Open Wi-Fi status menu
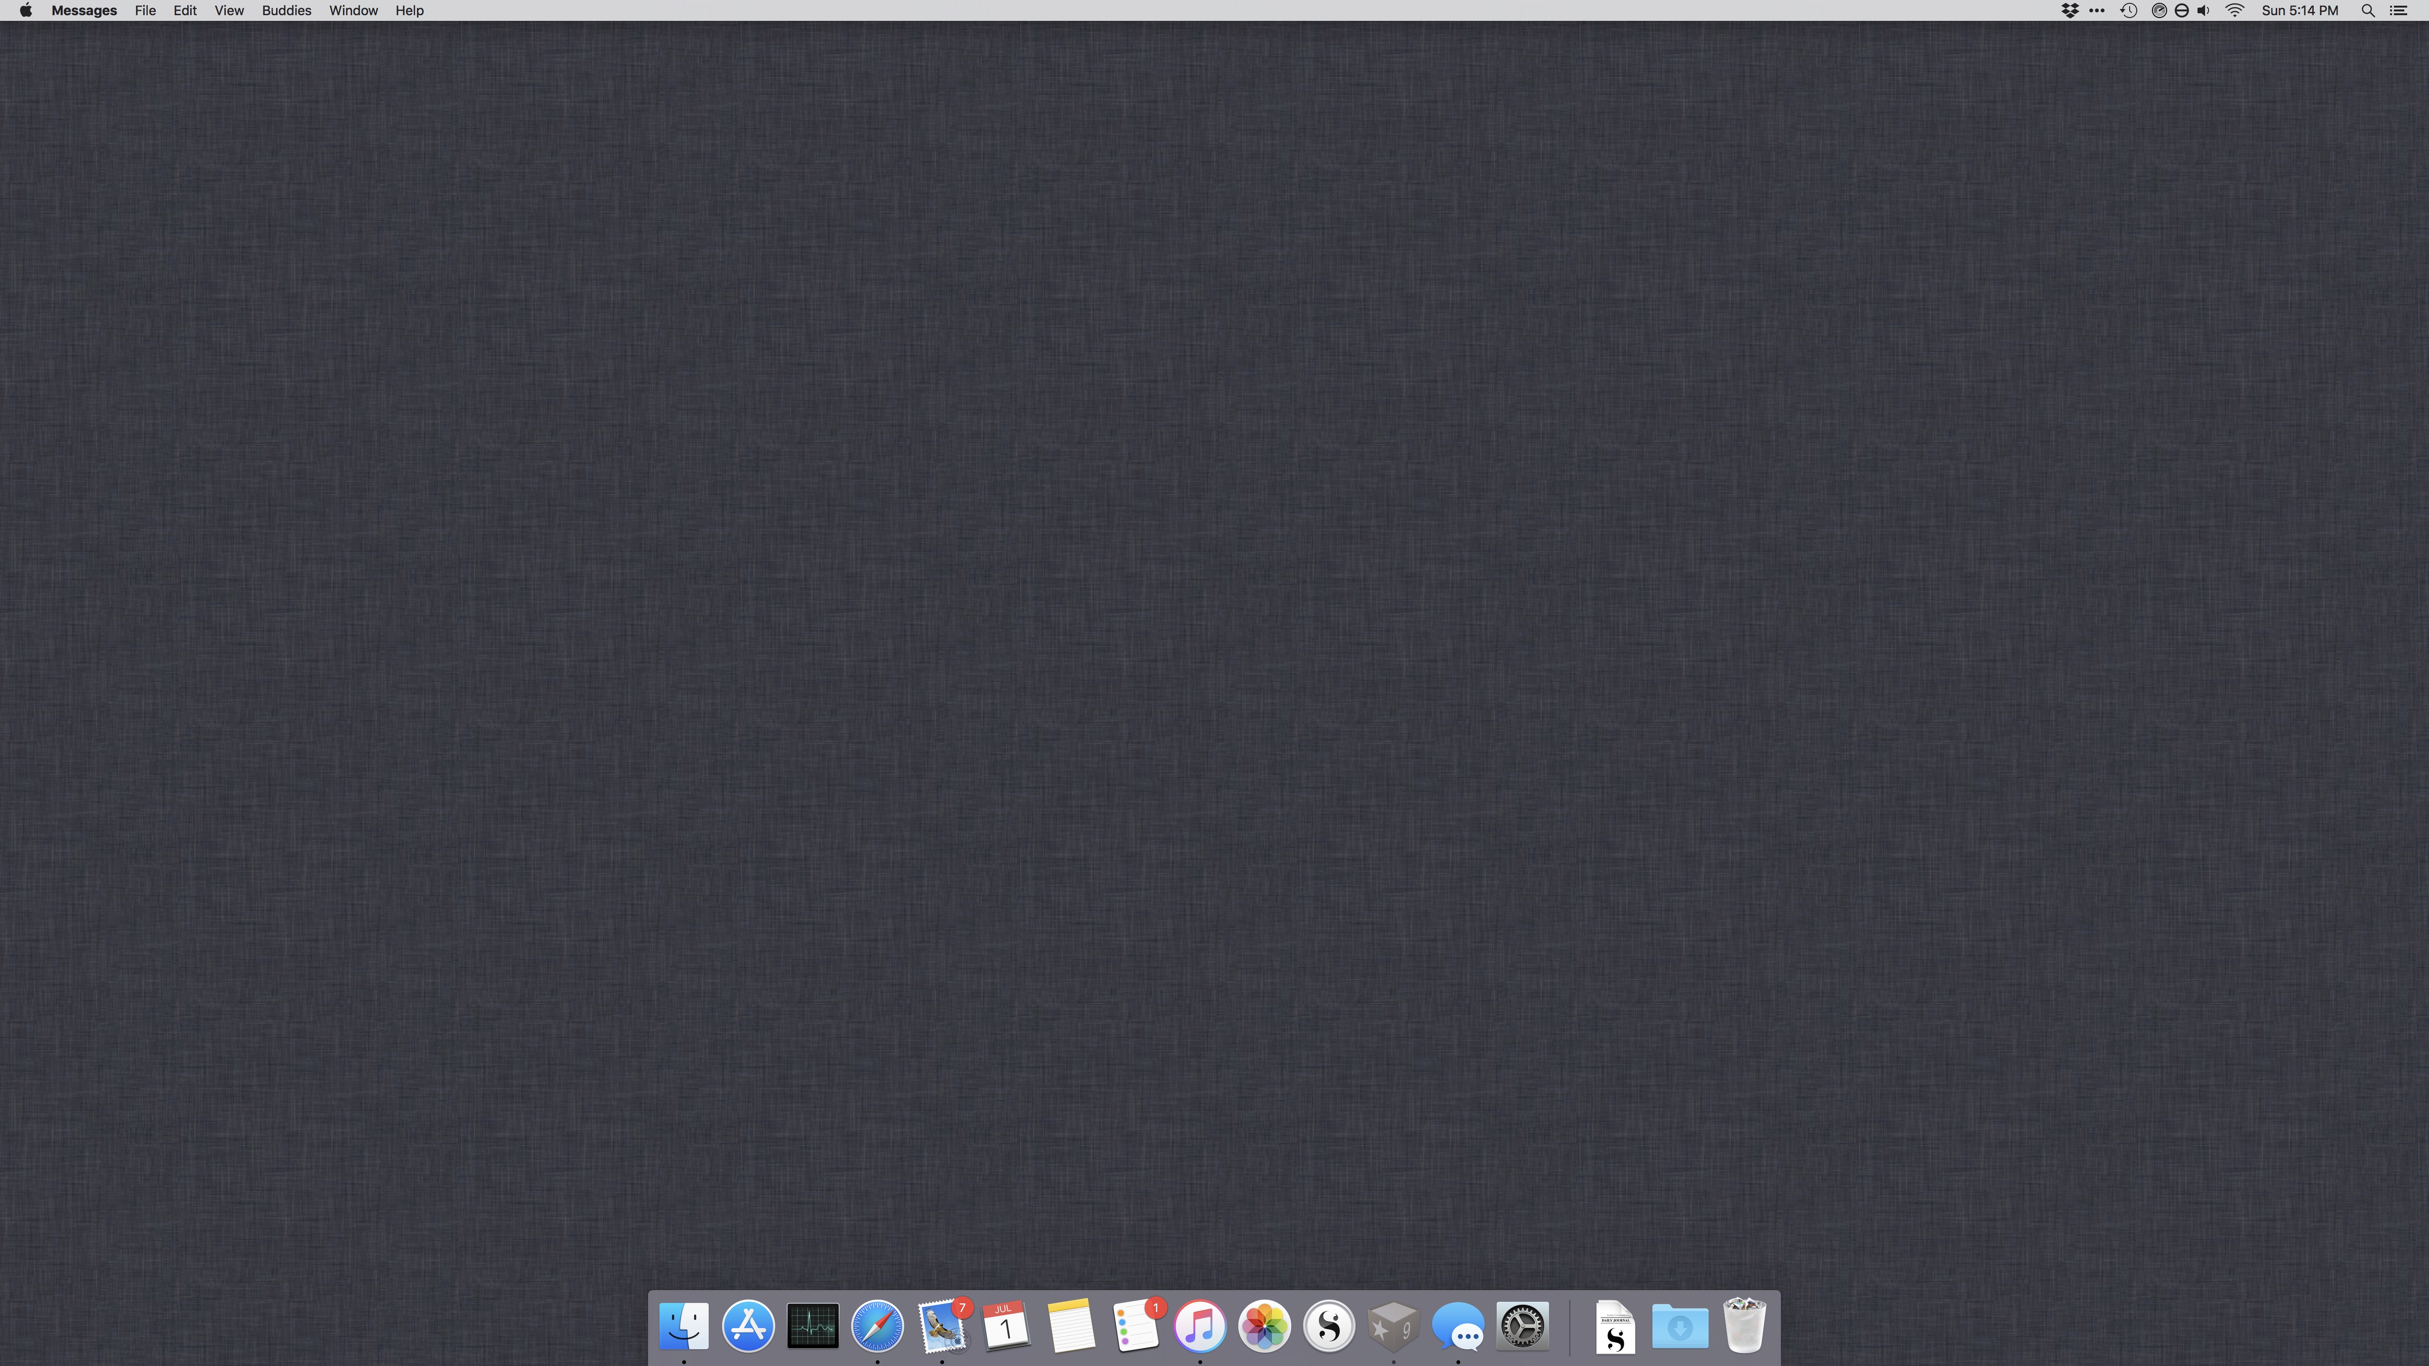 [x=2235, y=10]
